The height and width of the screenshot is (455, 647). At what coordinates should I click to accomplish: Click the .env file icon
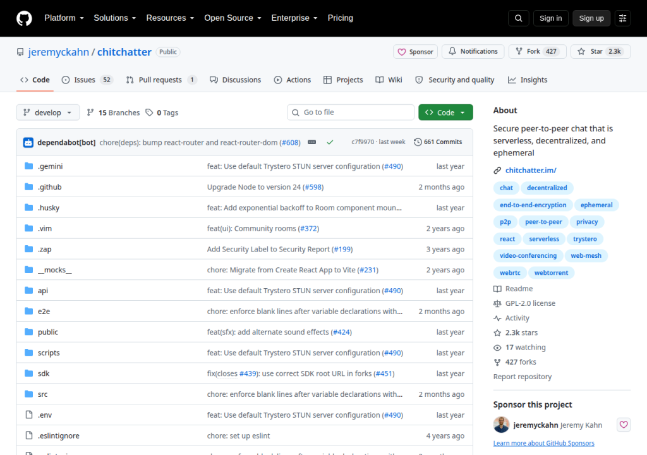click(x=29, y=415)
